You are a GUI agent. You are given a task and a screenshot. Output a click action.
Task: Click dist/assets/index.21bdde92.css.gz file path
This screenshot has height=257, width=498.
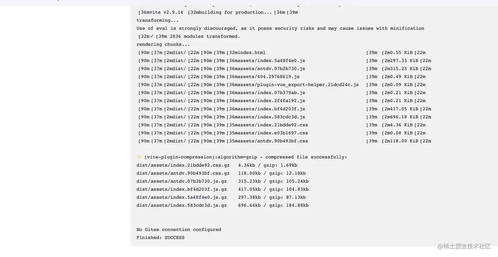[x=183, y=165]
